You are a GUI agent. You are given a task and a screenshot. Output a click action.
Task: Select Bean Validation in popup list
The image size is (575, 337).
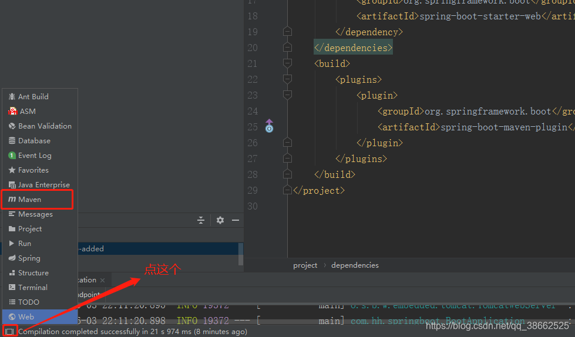39,126
